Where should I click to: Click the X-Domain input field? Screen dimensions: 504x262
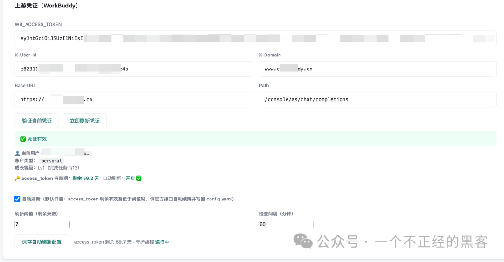378,69
